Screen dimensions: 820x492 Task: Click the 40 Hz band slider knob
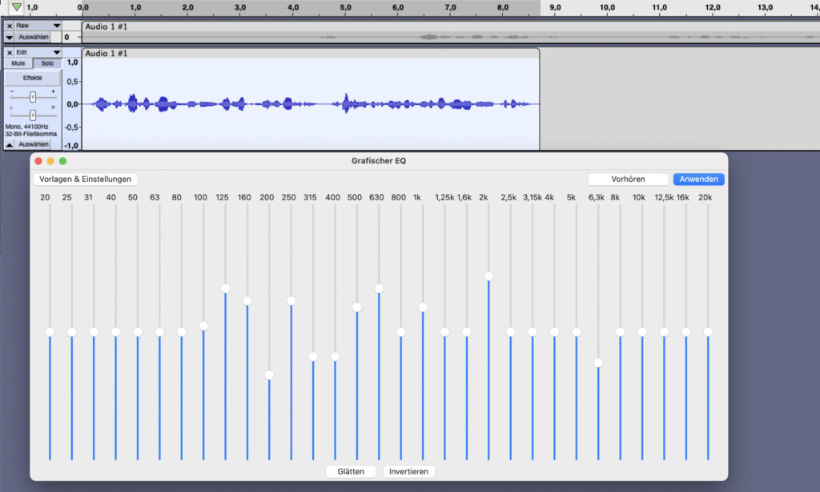[116, 332]
